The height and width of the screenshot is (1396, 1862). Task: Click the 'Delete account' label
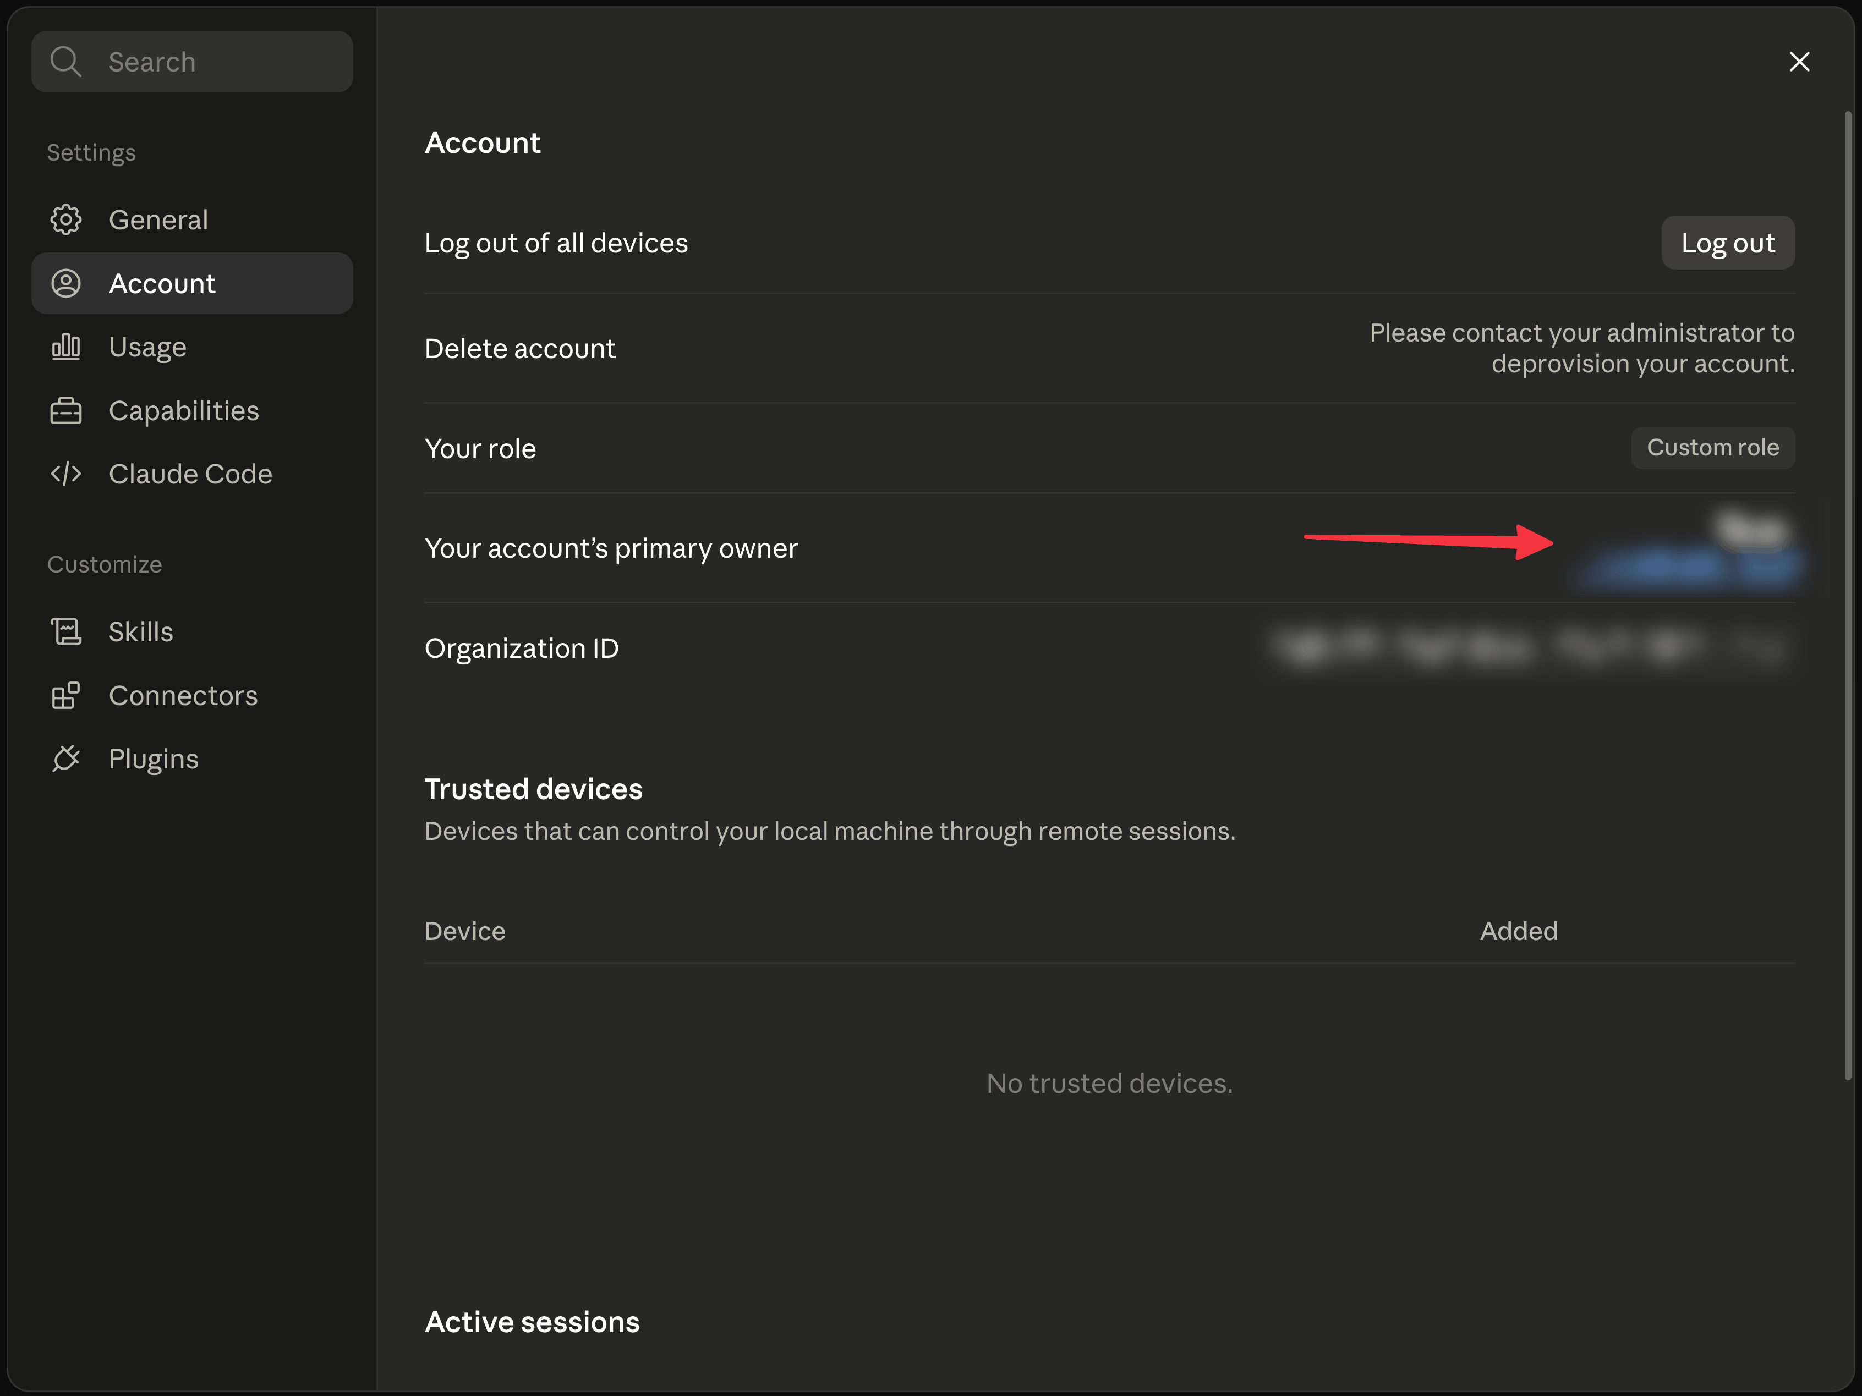[520, 348]
